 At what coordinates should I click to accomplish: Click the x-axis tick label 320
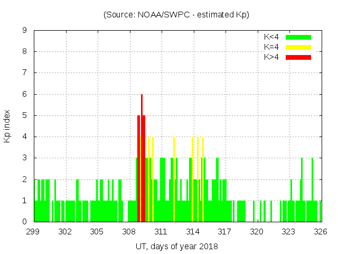257,232
